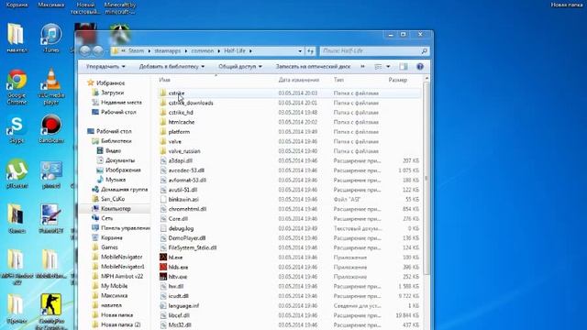587x330 pixels.
Task: Change view with the view mode icon
Action: (378, 67)
